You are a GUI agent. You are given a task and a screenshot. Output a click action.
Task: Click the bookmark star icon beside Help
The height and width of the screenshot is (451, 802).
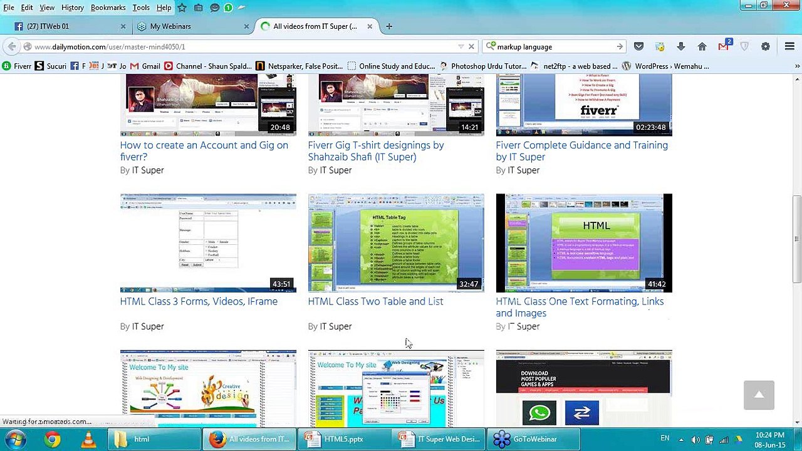tap(182, 8)
